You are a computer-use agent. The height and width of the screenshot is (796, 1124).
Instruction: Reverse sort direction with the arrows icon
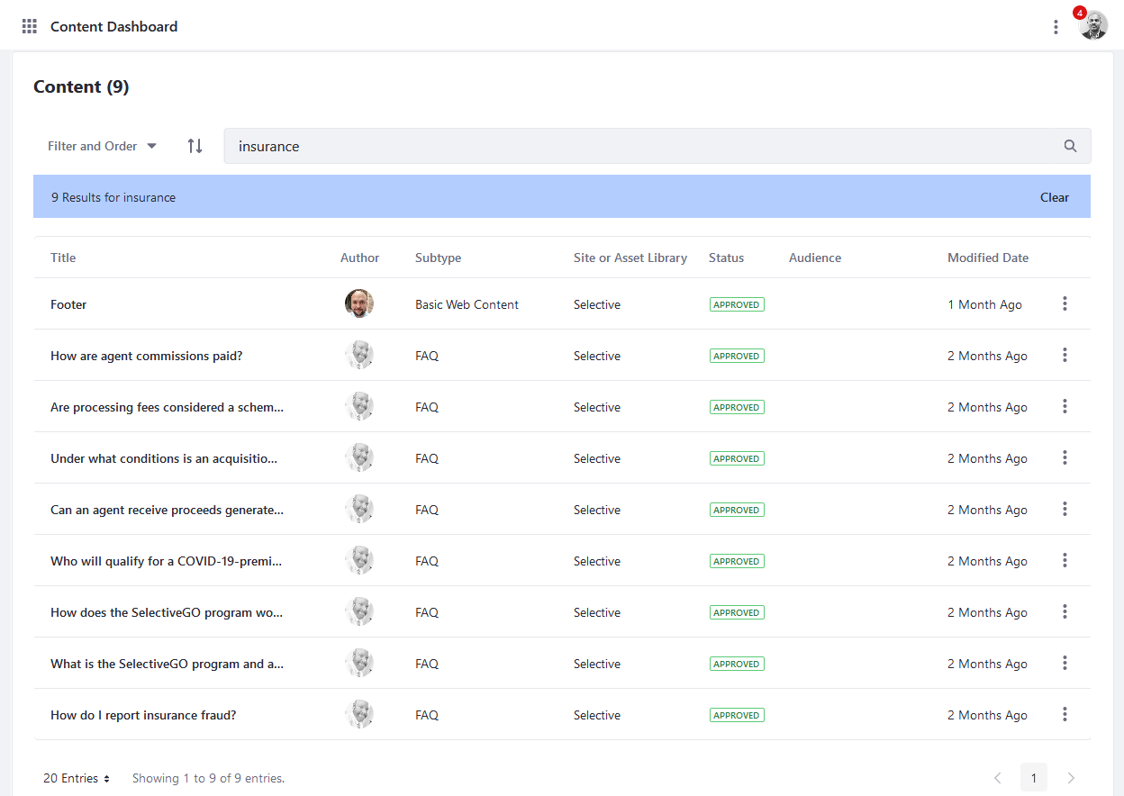pos(195,146)
